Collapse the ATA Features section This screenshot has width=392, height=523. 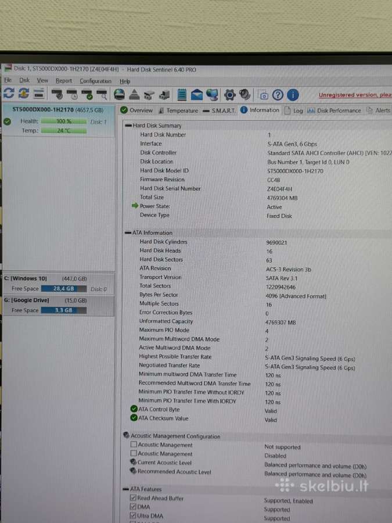click(x=125, y=489)
